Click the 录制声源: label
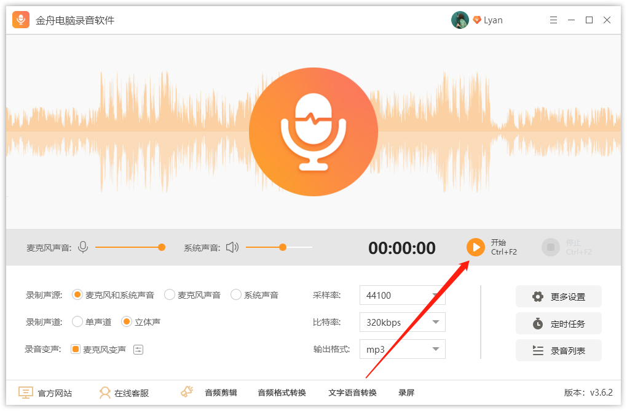The width and height of the screenshot is (627, 411). [x=44, y=295]
